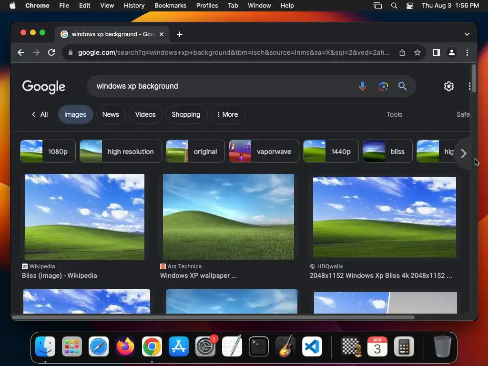The width and height of the screenshot is (488, 366).
Task: View site info lock icon
Action: tap(71, 52)
